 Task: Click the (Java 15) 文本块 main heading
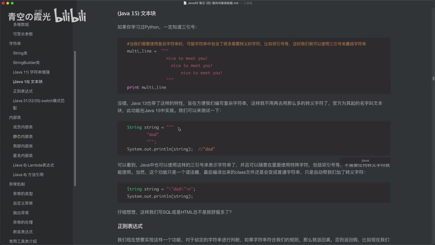click(x=137, y=14)
